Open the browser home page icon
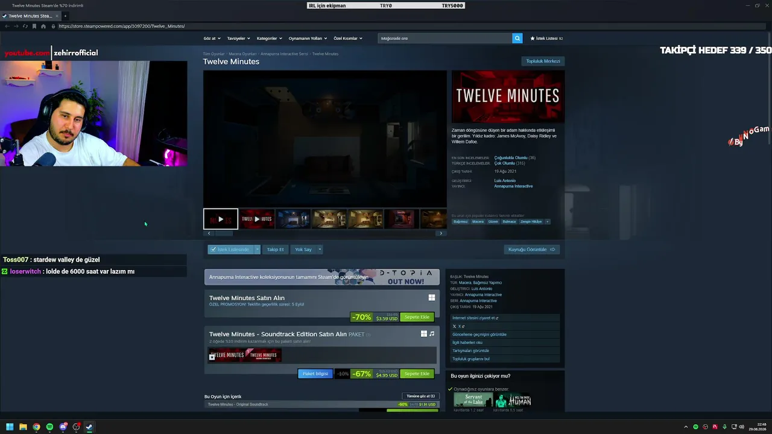This screenshot has height=434, width=772. click(43, 26)
